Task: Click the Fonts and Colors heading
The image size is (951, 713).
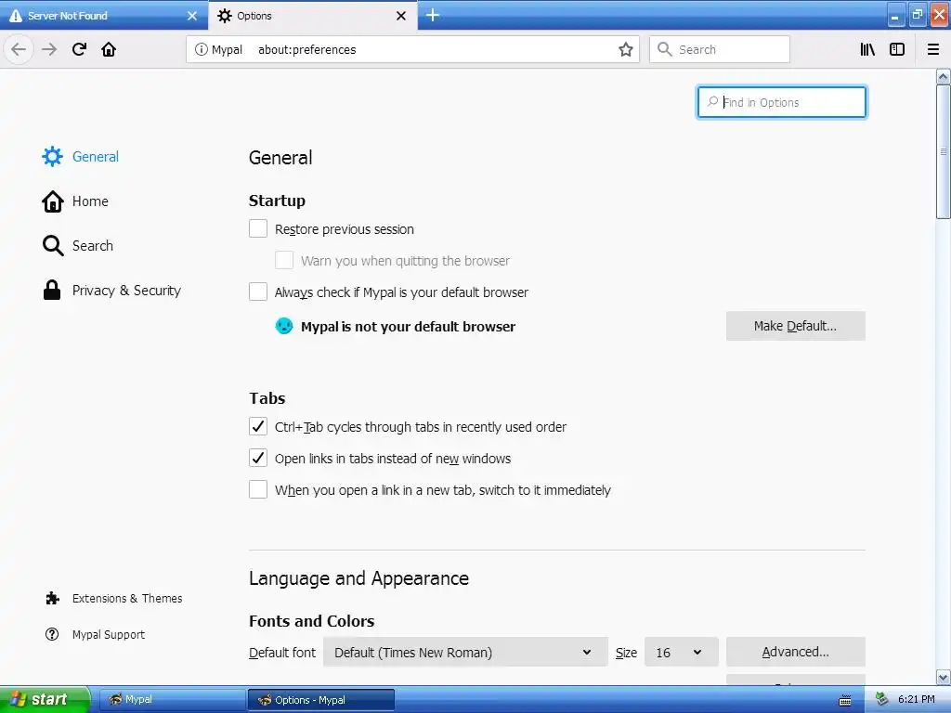Action: tap(312, 621)
